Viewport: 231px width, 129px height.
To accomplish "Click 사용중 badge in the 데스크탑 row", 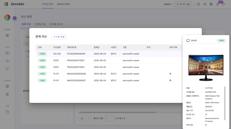I will 42,54.
